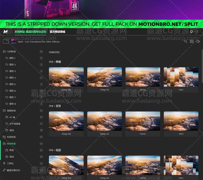Select Diag 45 preset under 两者 > 交叉
Image resolution: width=203 pixels, height=180 pixels.
click(x=104, y=124)
